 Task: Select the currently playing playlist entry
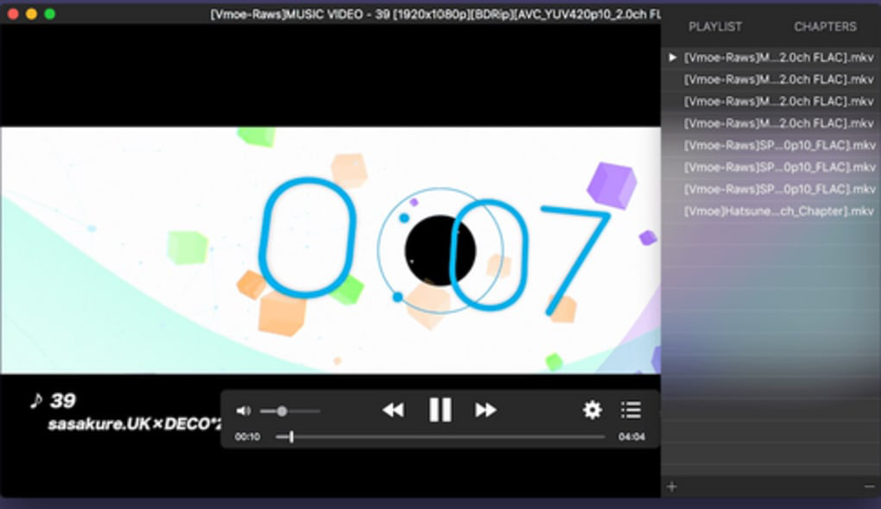click(770, 57)
